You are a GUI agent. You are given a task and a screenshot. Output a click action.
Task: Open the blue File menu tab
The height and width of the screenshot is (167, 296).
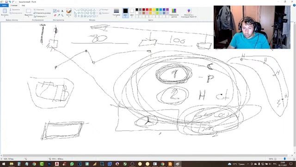coord(4,5)
